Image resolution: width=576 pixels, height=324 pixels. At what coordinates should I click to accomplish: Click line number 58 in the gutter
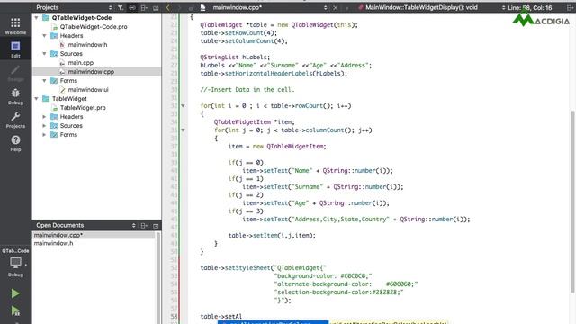(x=174, y=316)
